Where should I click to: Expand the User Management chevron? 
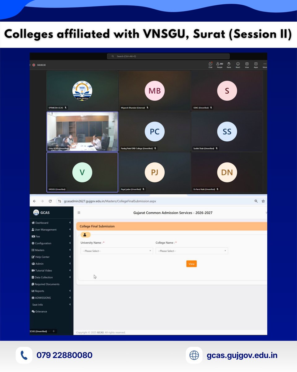click(70, 229)
